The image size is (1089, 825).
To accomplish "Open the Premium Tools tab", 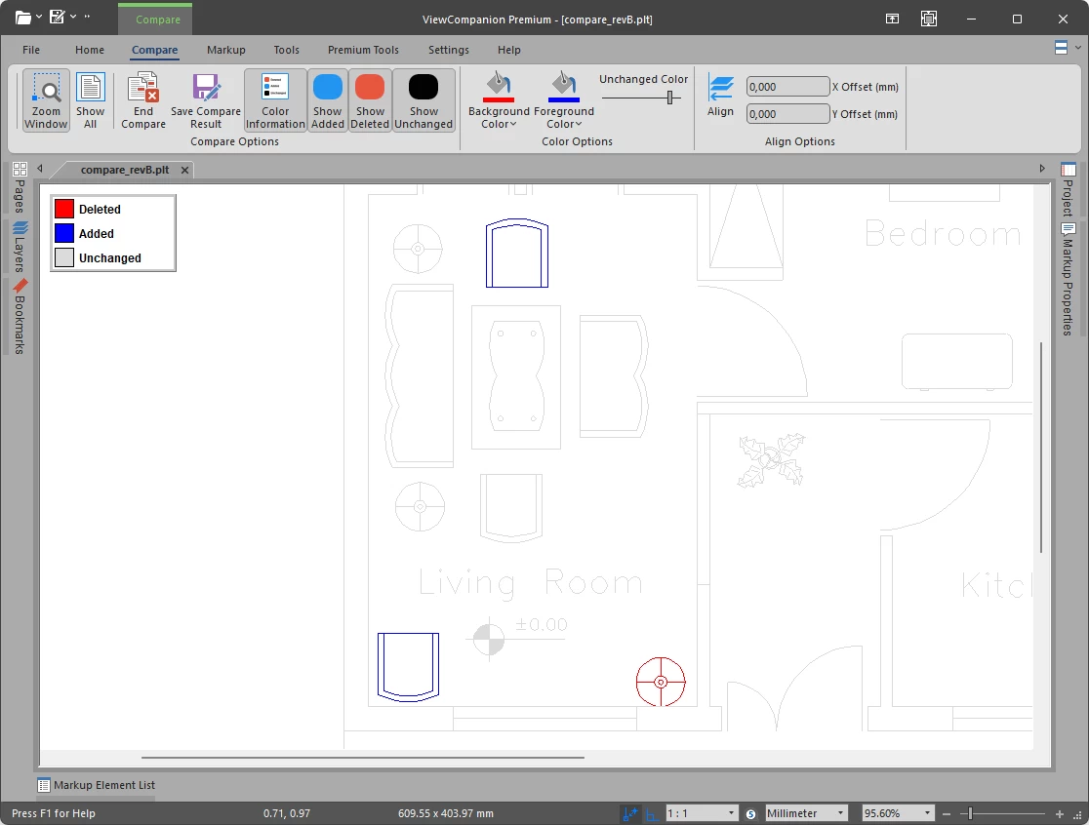I will click(x=363, y=50).
